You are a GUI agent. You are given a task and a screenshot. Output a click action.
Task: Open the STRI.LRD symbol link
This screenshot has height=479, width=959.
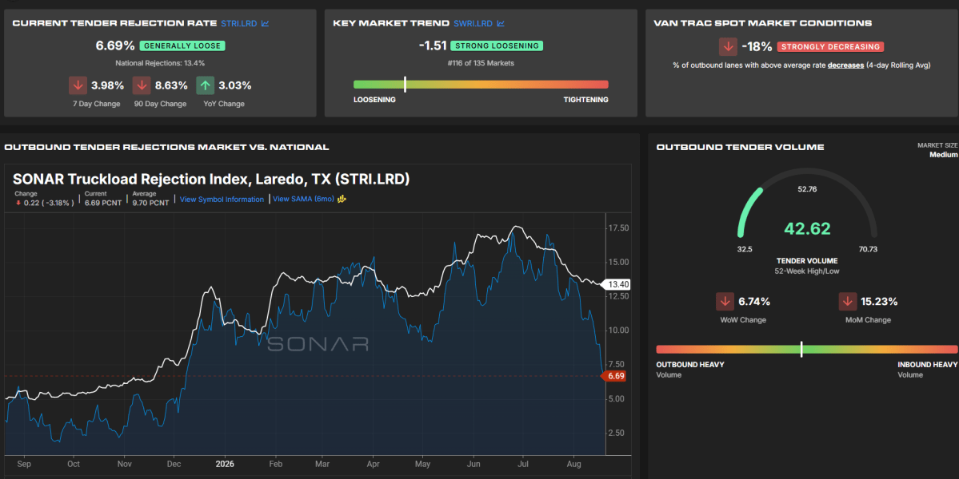[x=239, y=23]
